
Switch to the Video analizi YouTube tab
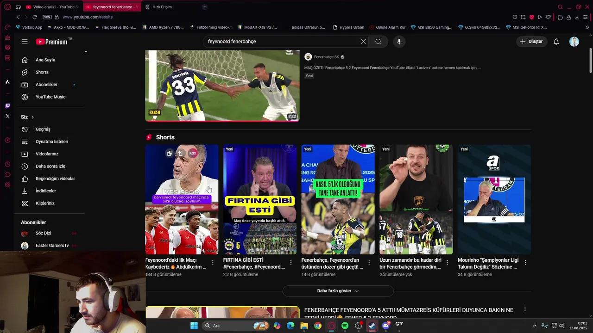coord(52,7)
